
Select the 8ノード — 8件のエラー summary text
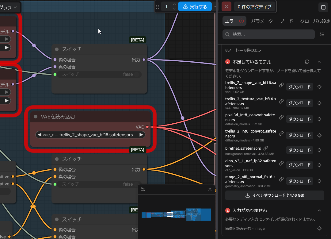point(245,50)
